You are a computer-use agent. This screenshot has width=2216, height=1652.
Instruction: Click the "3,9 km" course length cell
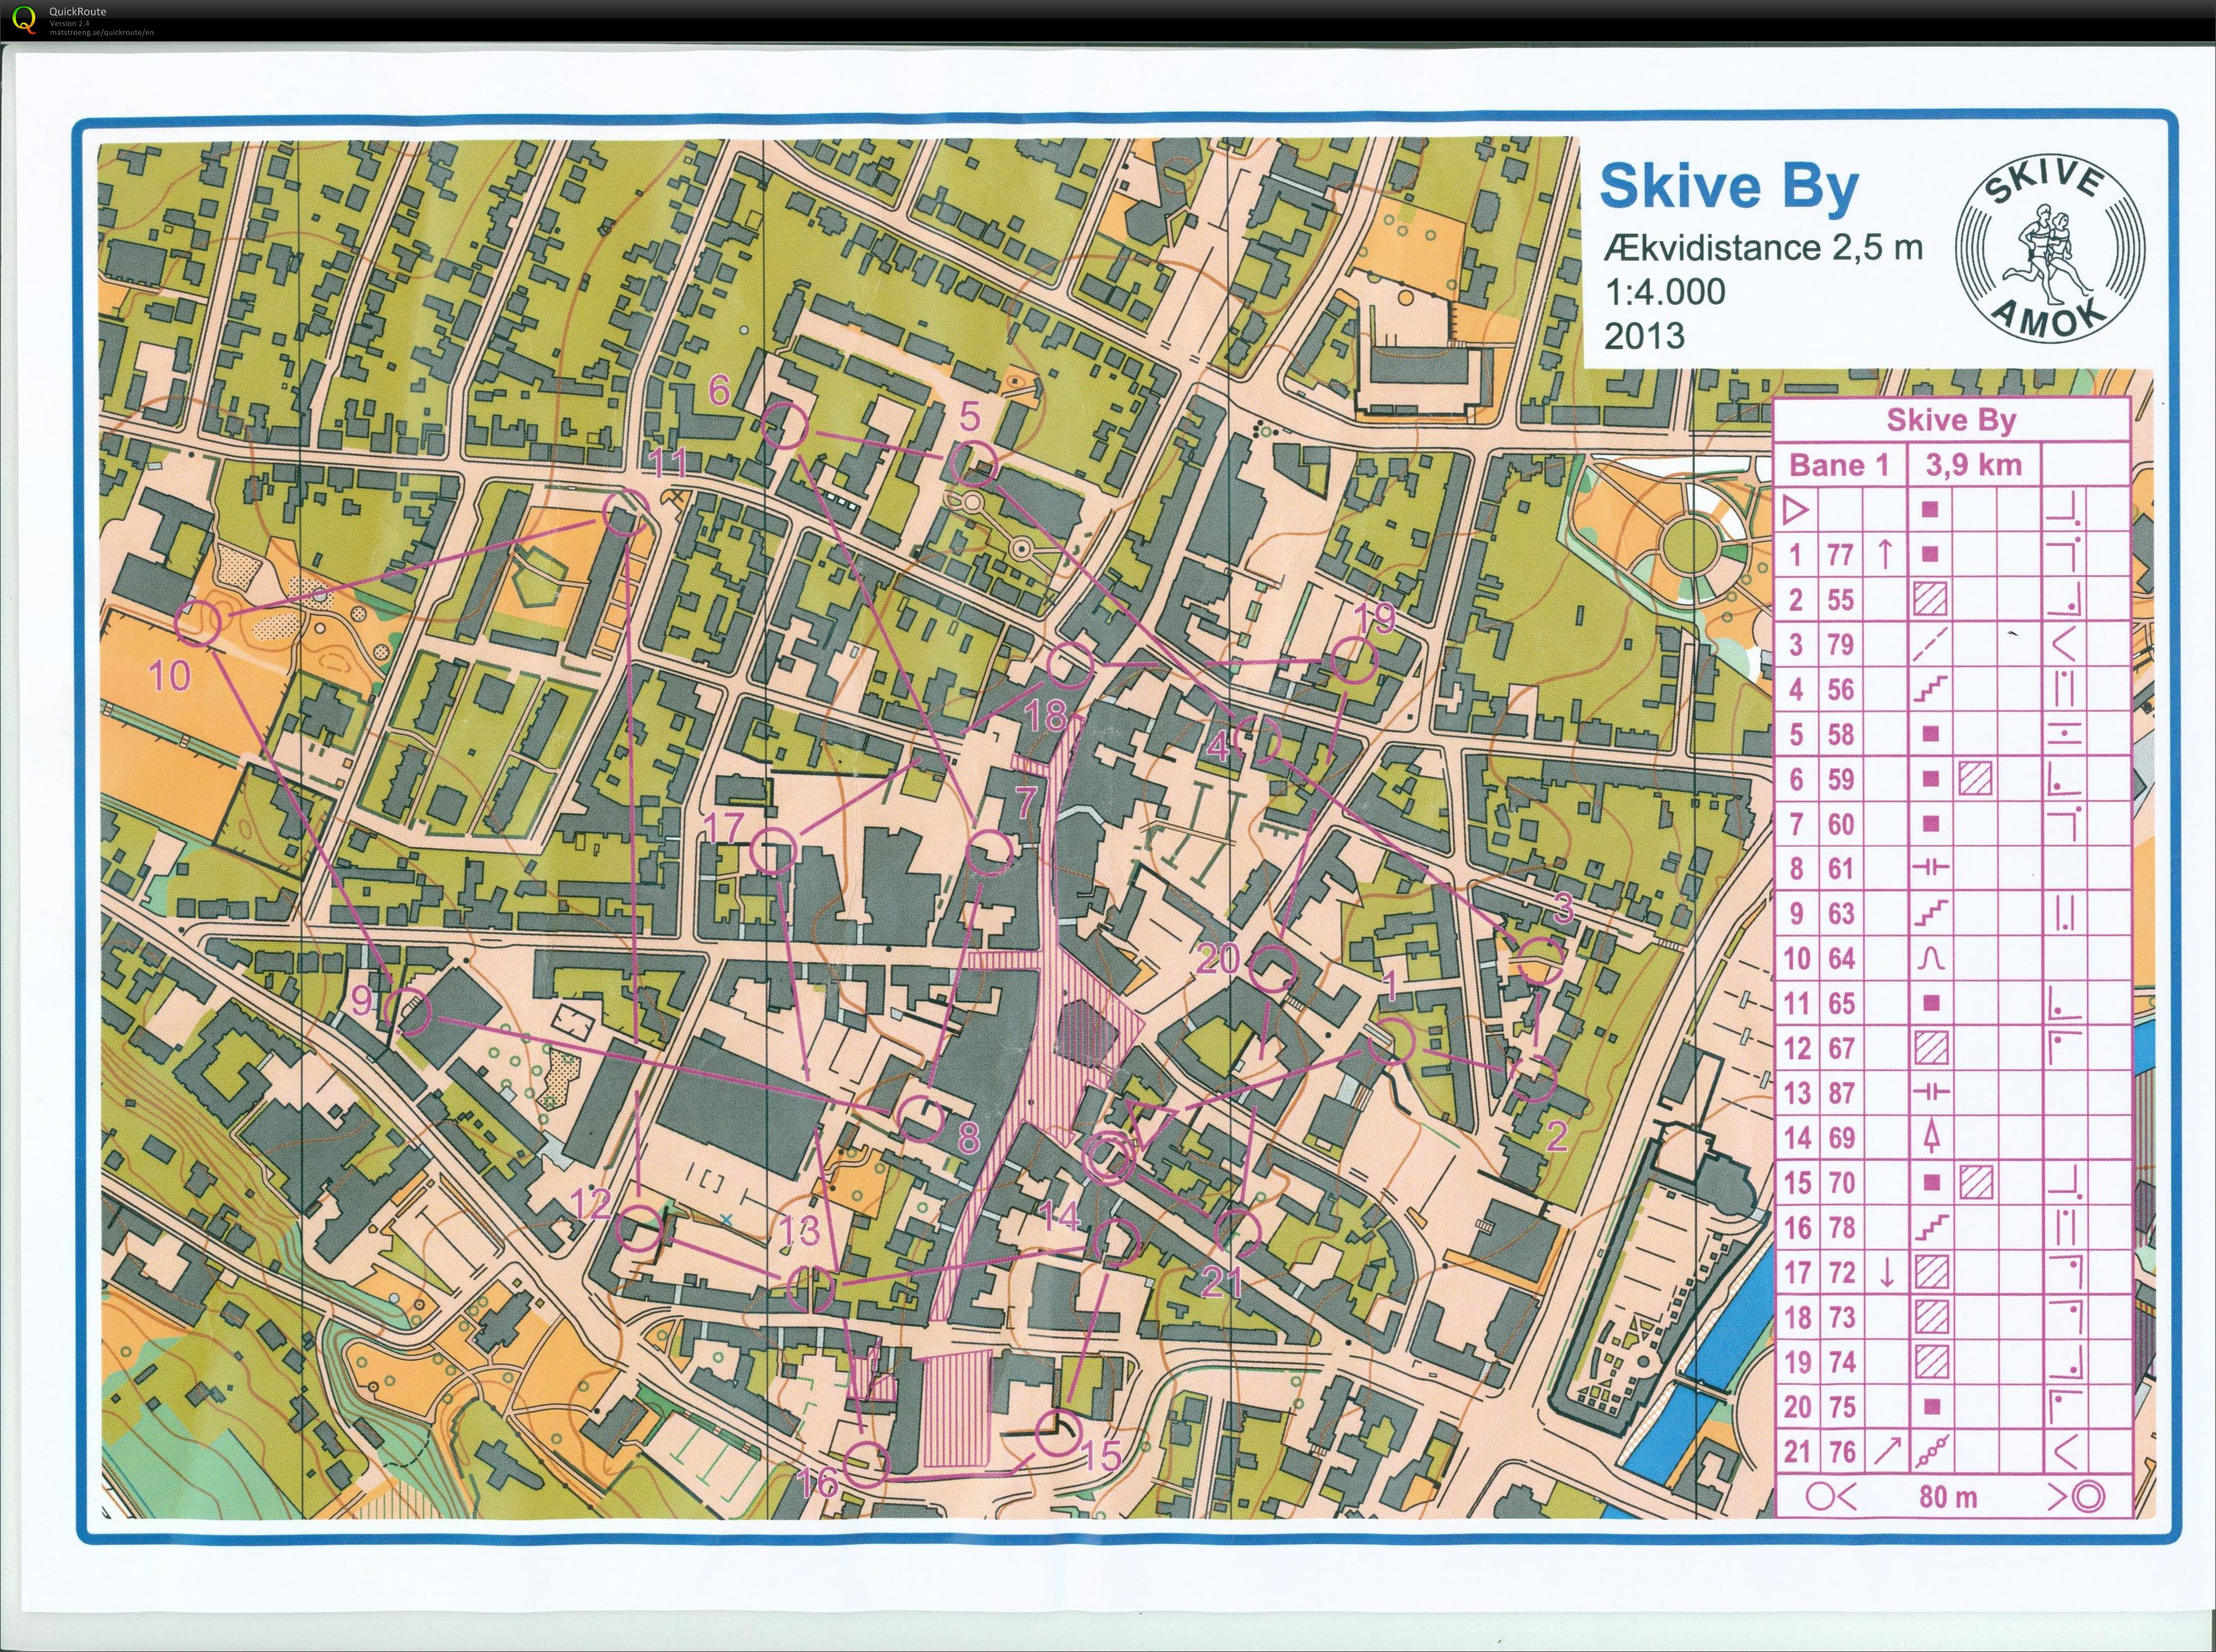click(1973, 464)
